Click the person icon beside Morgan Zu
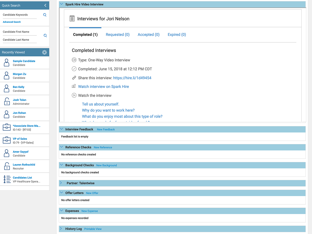This screenshot has height=234, width=312. point(6,76)
